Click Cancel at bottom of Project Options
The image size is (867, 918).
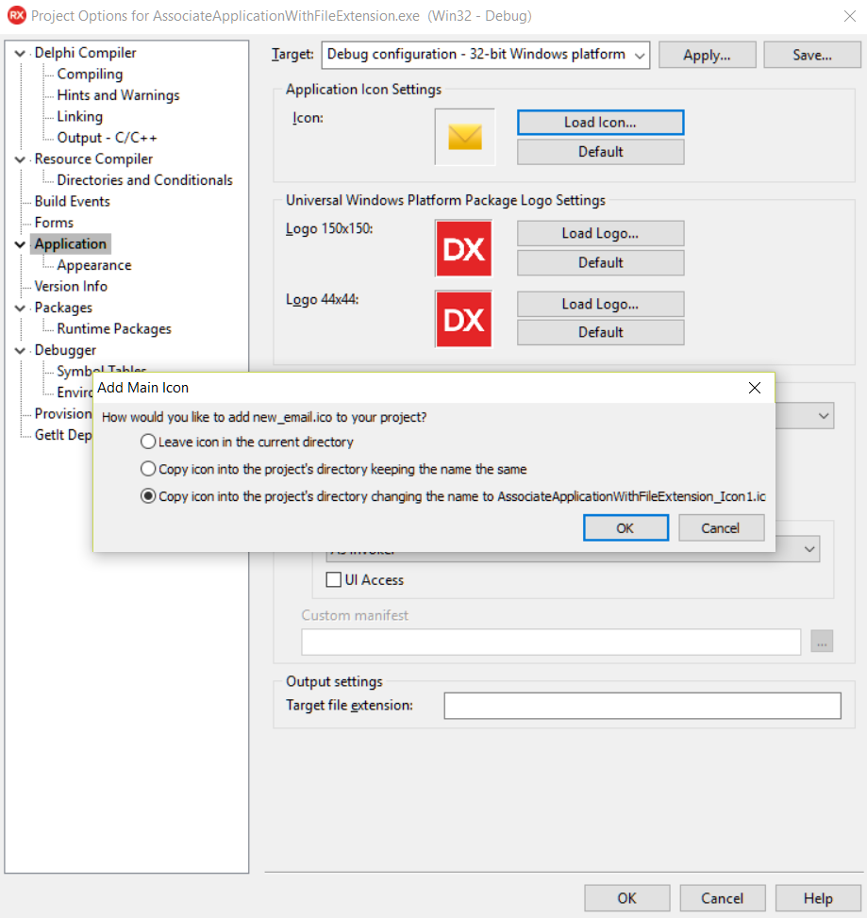pyautogui.click(x=723, y=898)
